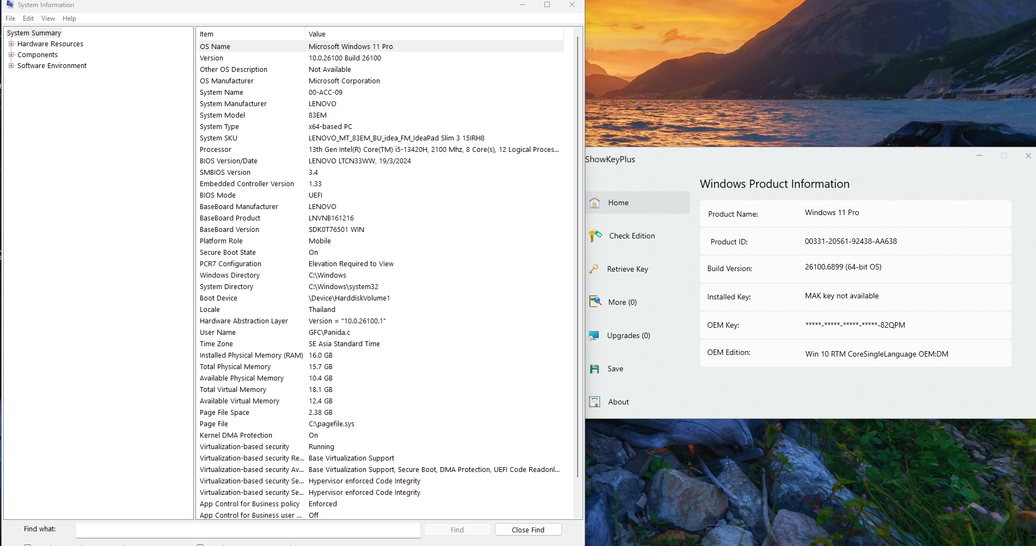The height and width of the screenshot is (546, 1036).
Task: Click the Home icon in ShowKeyPlus
Action: point(594,203)
